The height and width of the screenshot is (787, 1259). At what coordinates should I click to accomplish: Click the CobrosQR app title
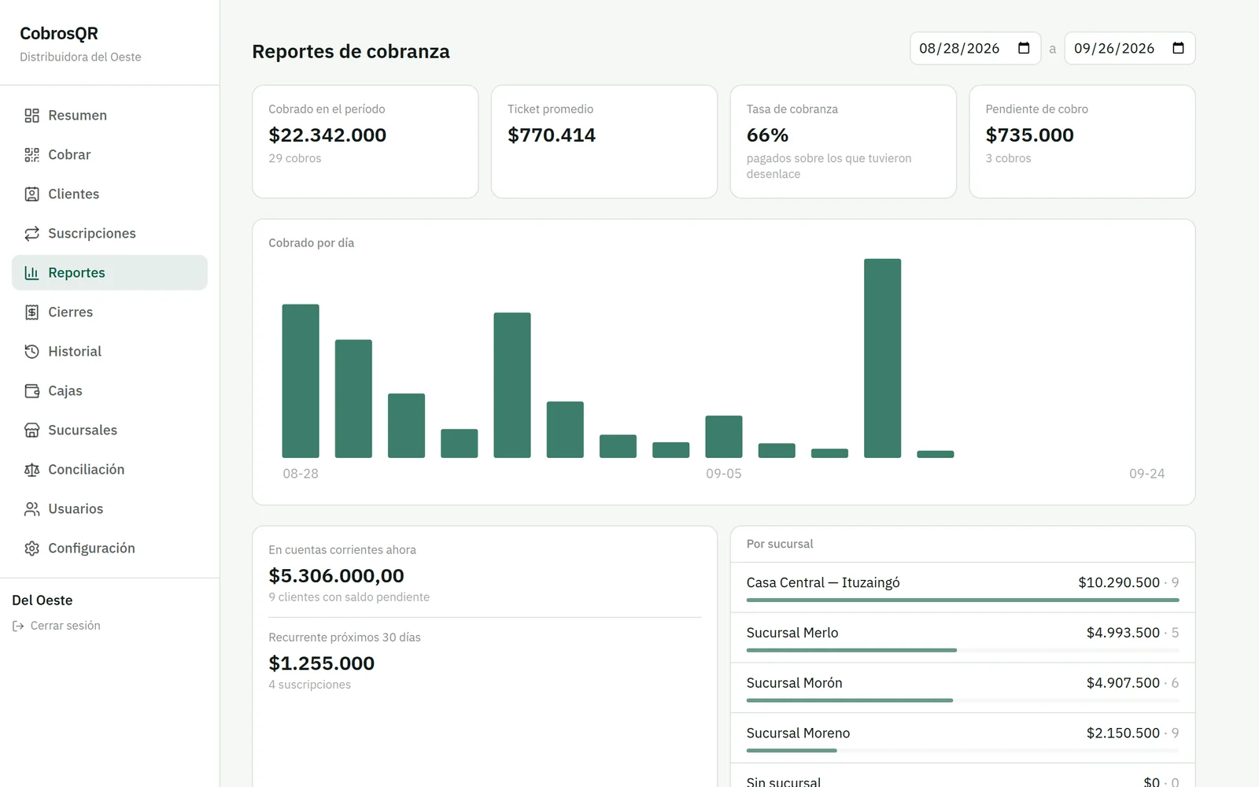pos(59,34)
